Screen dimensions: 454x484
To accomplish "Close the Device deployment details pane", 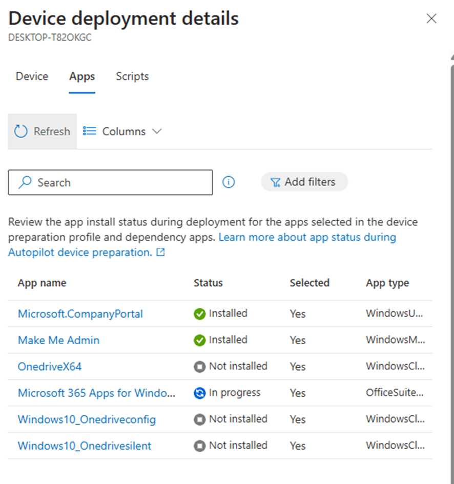I will tap(431, 18).
